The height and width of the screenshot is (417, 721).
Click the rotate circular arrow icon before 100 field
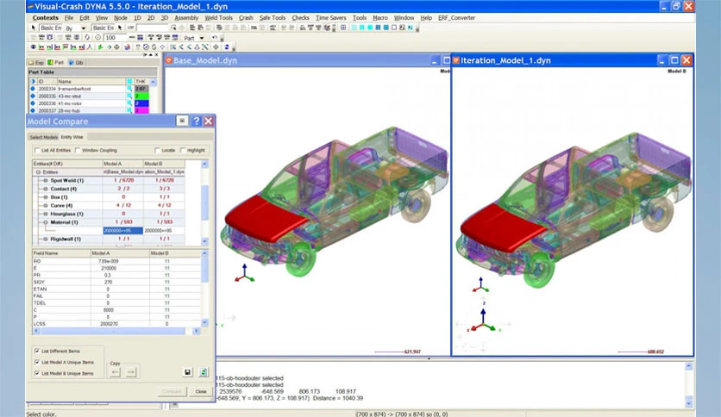tap(87, 38)
